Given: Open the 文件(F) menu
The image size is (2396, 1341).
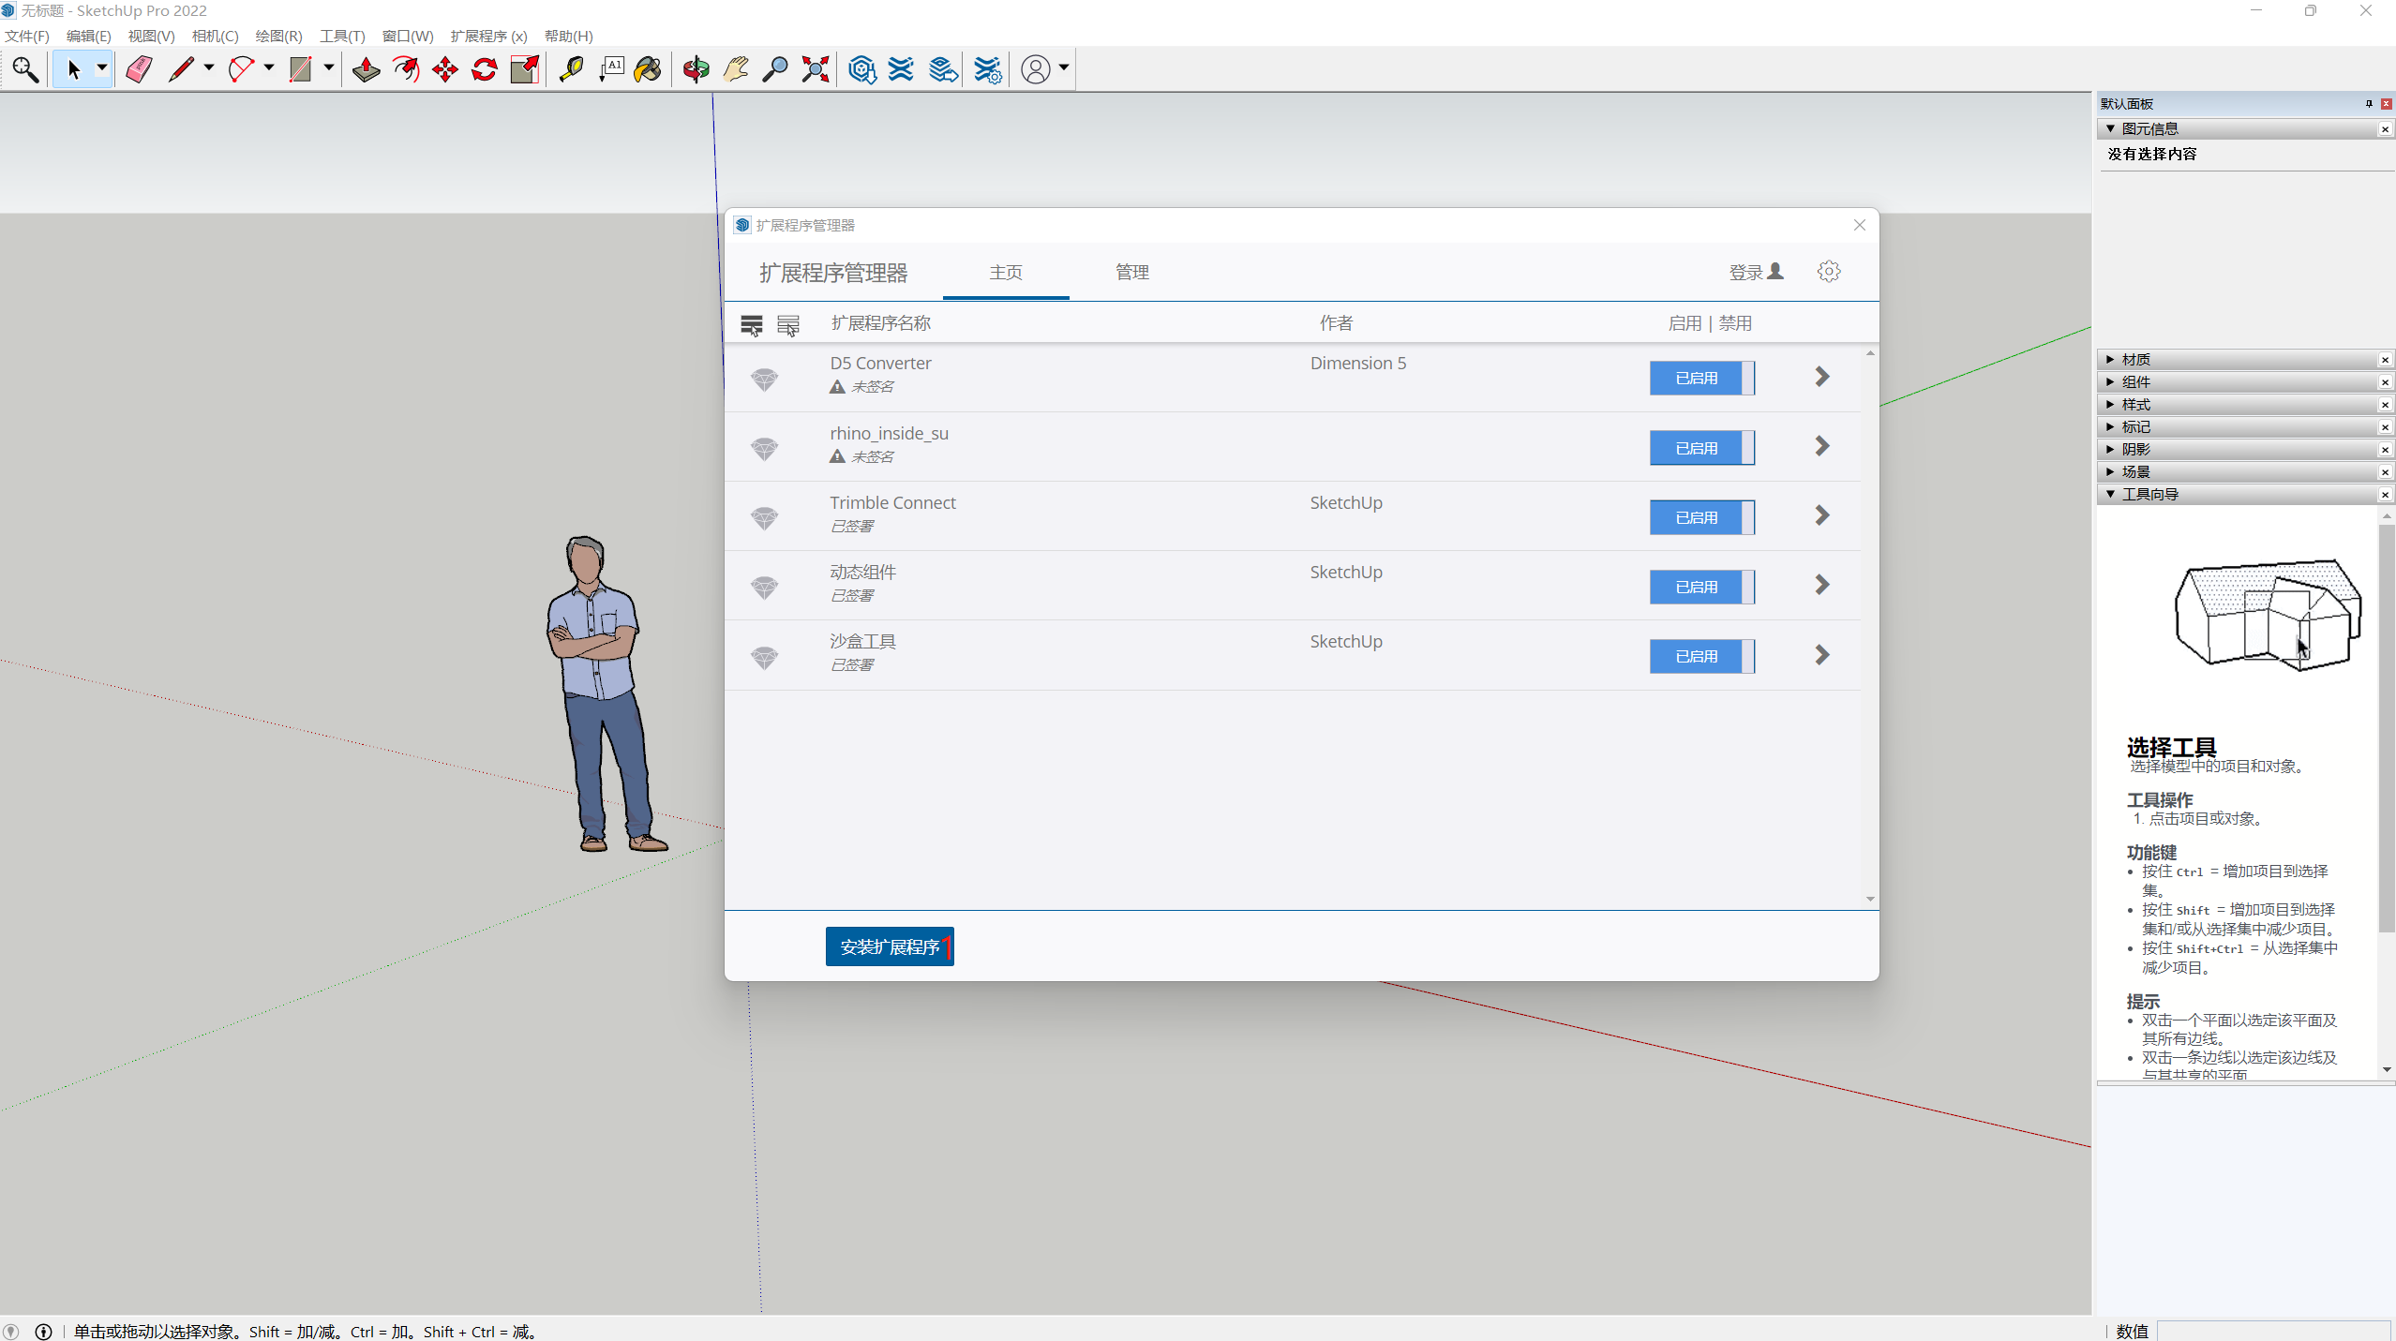Looking at the screenshot, I should pos(27,36).
